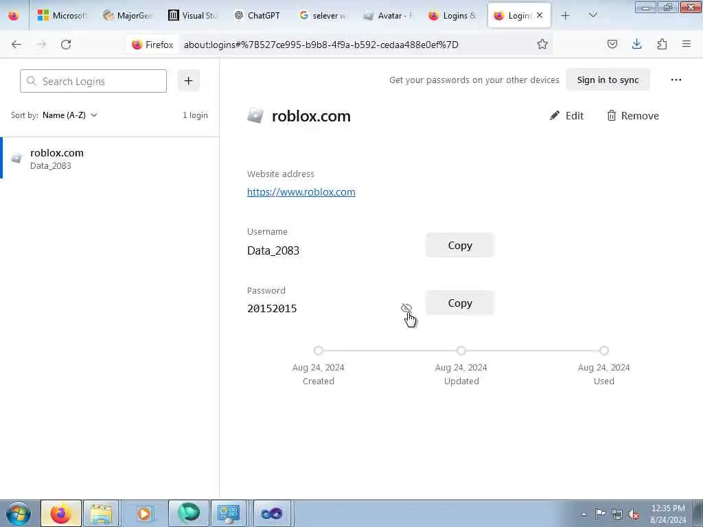Screen dimensions: 703x527
Task: Click the Edit button for roblox.com
Action: pos(566,115)
